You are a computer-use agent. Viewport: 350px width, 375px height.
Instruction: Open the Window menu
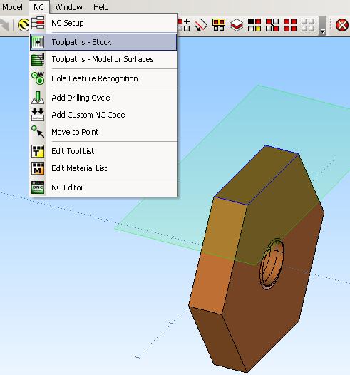coord(68,7)
